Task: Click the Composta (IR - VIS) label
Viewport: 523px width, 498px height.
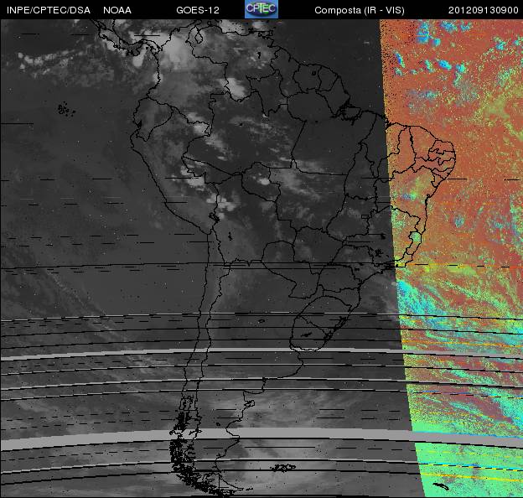Action: click(360, 10)
